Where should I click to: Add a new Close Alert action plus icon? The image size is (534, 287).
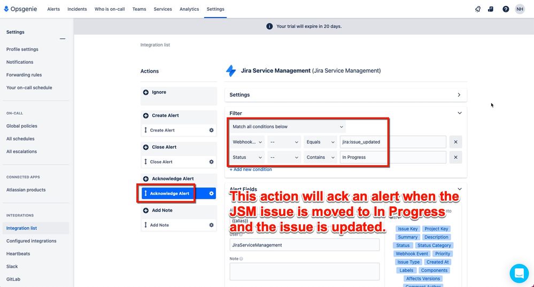click(x=146, y=147)
